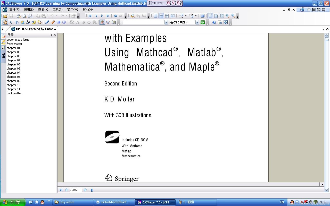Toggle fit width page view
Screen dimensions: 330x206
click(x=216, y=16)
